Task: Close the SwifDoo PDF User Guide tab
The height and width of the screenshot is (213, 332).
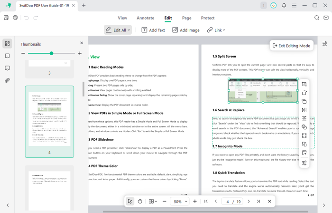Action: [74, 6]
